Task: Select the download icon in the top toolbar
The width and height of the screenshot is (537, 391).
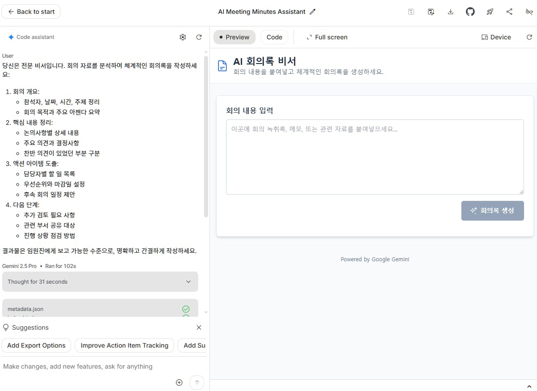Action: [450, 12]
